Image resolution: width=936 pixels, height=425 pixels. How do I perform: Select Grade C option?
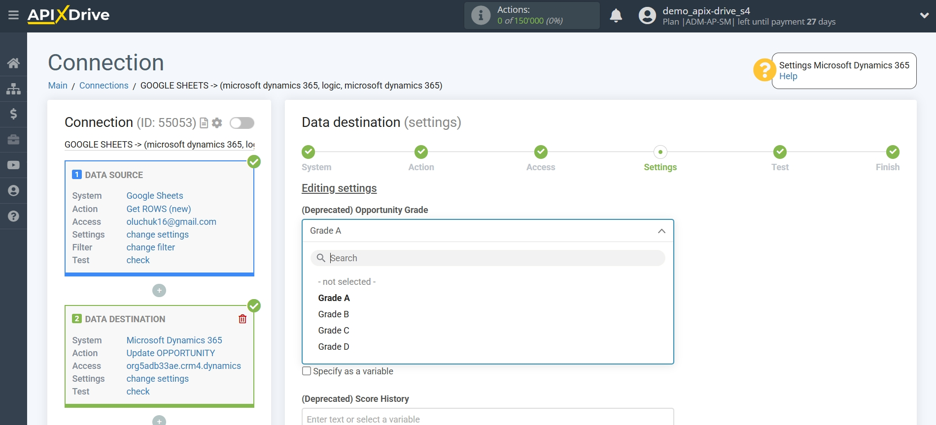pyautogui.click(x=334, y=331)
